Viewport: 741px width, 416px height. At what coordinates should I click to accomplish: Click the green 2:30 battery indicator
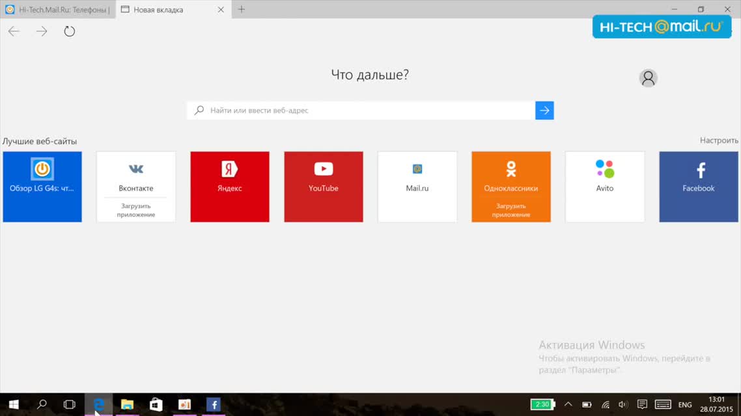click(x=542, y=405)
